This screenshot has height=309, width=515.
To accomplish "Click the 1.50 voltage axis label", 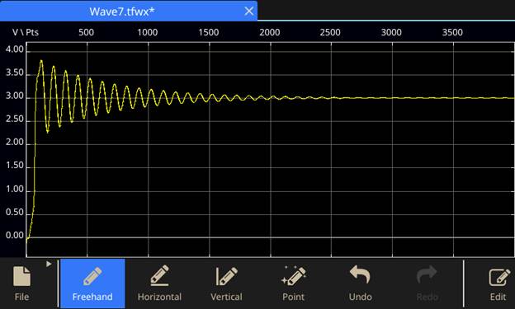I will [15, 166].
